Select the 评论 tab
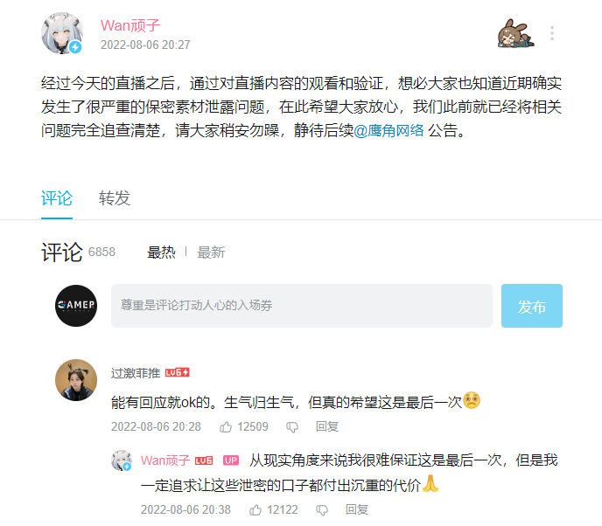602x526 pixels. (x=57, y=198)
